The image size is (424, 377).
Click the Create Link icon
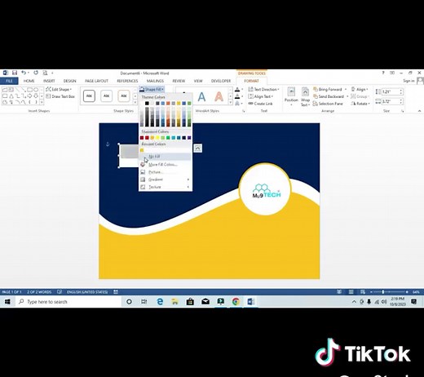click(250, 104)
